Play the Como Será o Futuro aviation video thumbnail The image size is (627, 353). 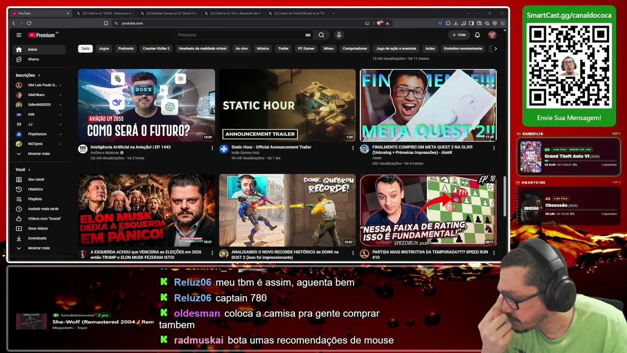[146, 105]
